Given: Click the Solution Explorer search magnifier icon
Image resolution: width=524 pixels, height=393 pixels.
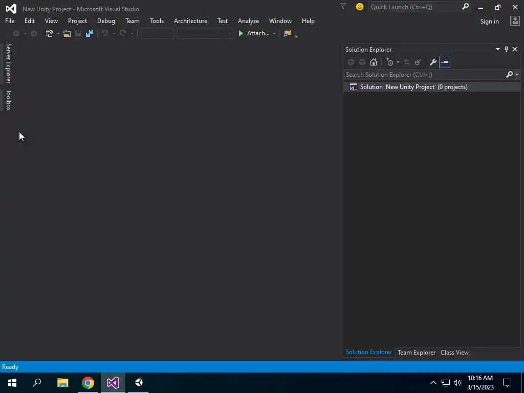Looking at the screenshot, I should pos(509,75).
